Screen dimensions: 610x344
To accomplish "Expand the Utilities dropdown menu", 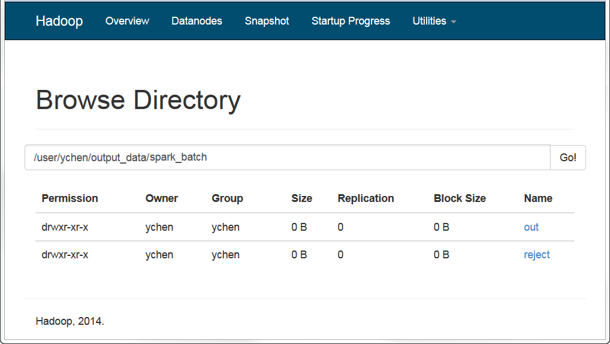I will pos(434,21).
